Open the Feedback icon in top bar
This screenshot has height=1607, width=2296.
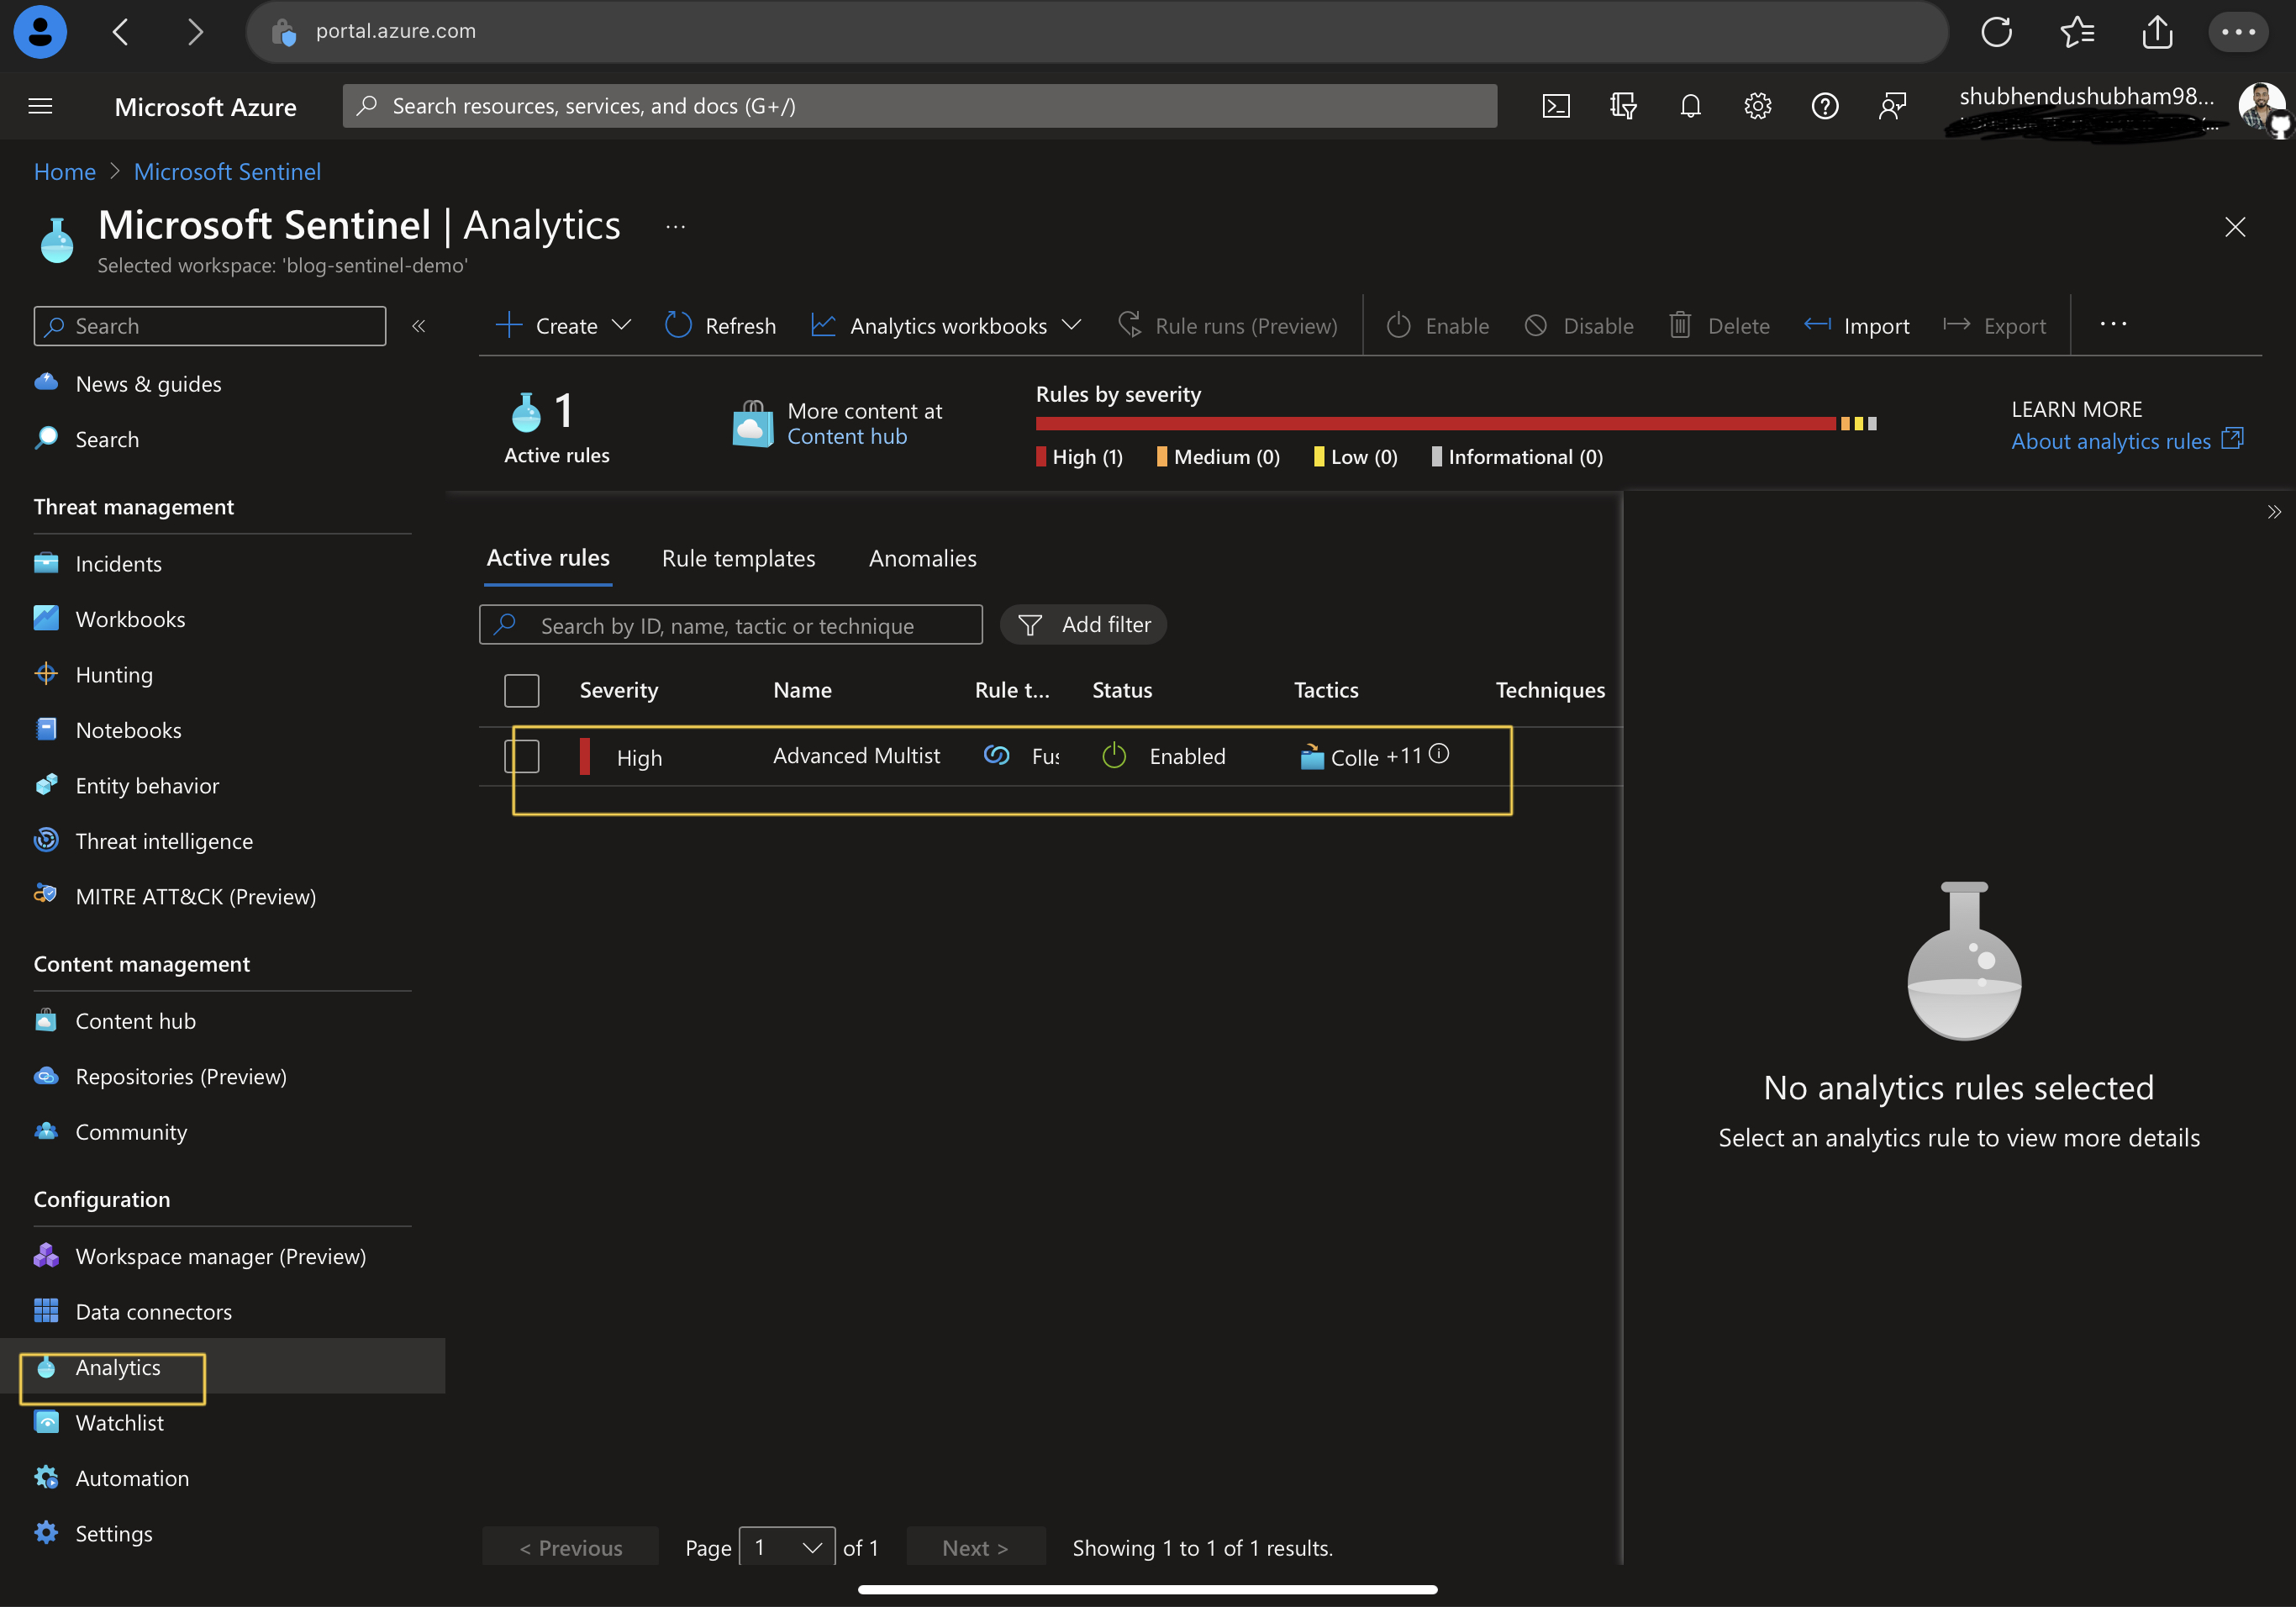tap(1892, 106)
